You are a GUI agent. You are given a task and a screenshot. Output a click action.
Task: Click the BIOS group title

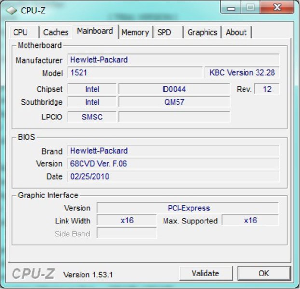point(27,137)
